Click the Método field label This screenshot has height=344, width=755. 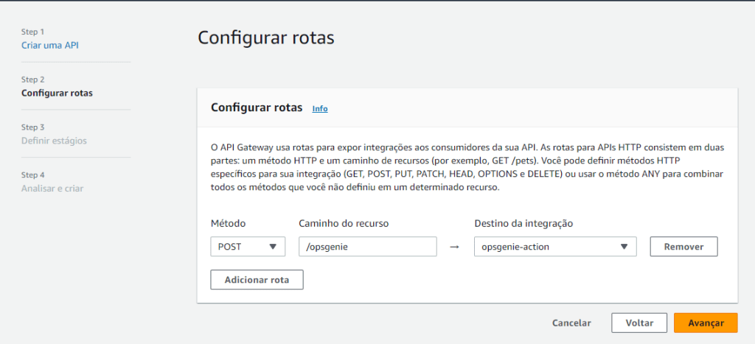coord(229,223)
